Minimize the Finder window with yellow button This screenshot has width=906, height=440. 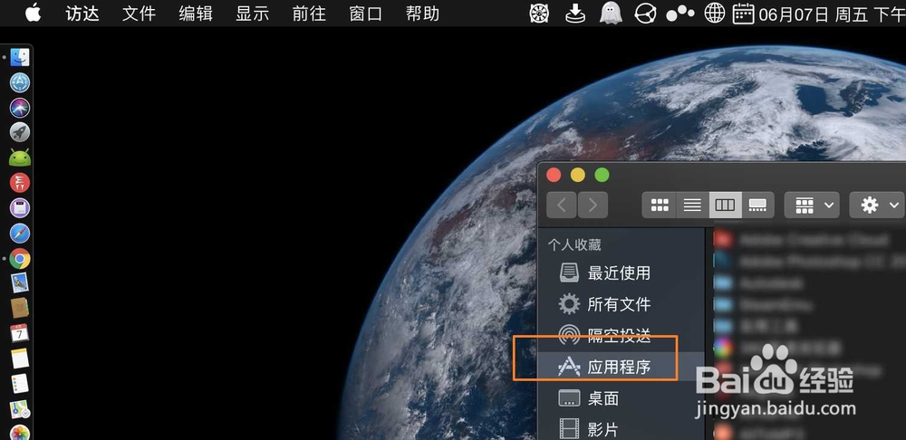pos(578,175)
